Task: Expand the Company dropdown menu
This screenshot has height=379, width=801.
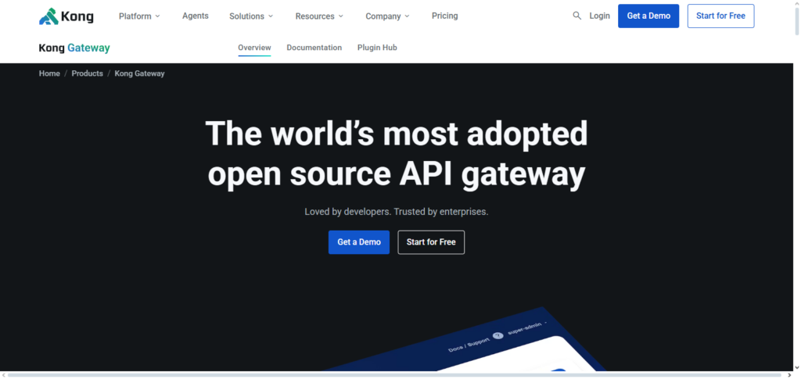Action: (x=388, y=16)
